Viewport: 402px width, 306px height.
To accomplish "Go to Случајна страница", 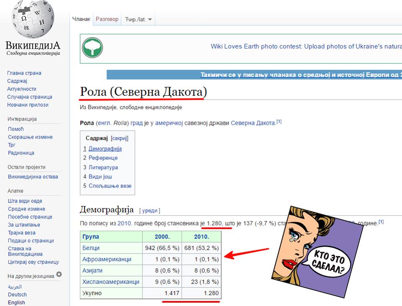I will coord(27,97).
